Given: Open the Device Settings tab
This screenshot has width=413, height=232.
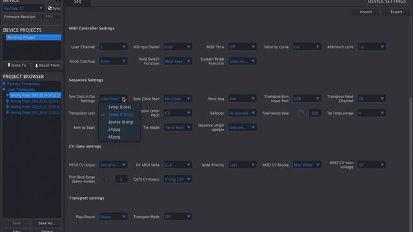Looking at the screenshot, I should pos(387,2).
